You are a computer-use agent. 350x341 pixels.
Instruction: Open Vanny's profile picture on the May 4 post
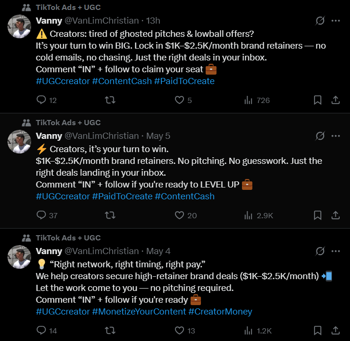[x=19, y=257]
